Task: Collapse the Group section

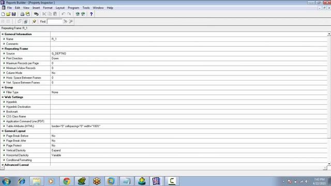Action: (x=3, y=87)
